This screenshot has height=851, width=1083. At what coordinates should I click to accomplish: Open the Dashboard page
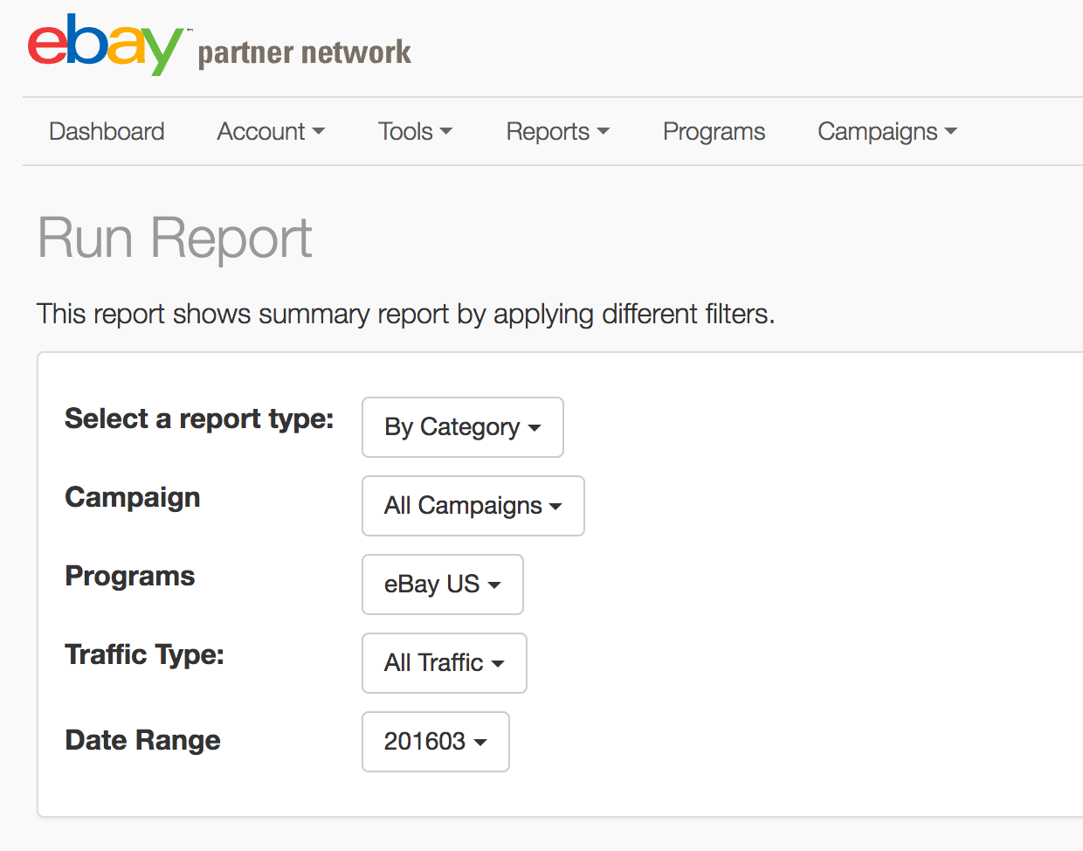(107, 131)
